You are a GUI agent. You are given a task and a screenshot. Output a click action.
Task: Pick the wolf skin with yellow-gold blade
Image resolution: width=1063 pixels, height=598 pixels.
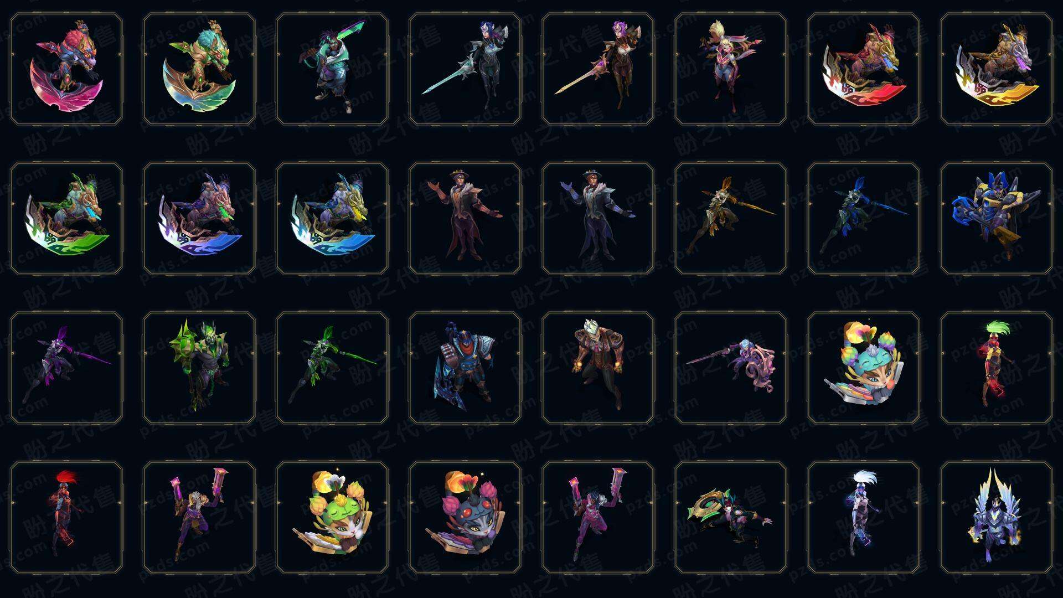coord(997,69)
